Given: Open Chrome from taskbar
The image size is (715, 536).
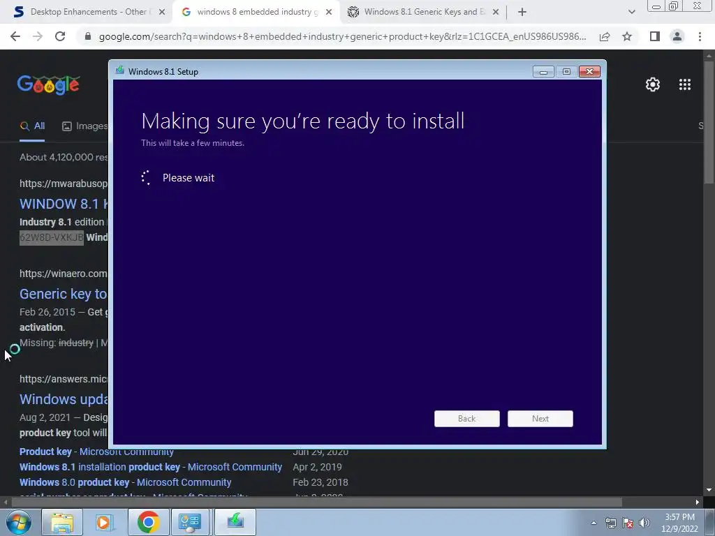Looking at the screenshot, I should pyautogui.click(x=148, y=522).
